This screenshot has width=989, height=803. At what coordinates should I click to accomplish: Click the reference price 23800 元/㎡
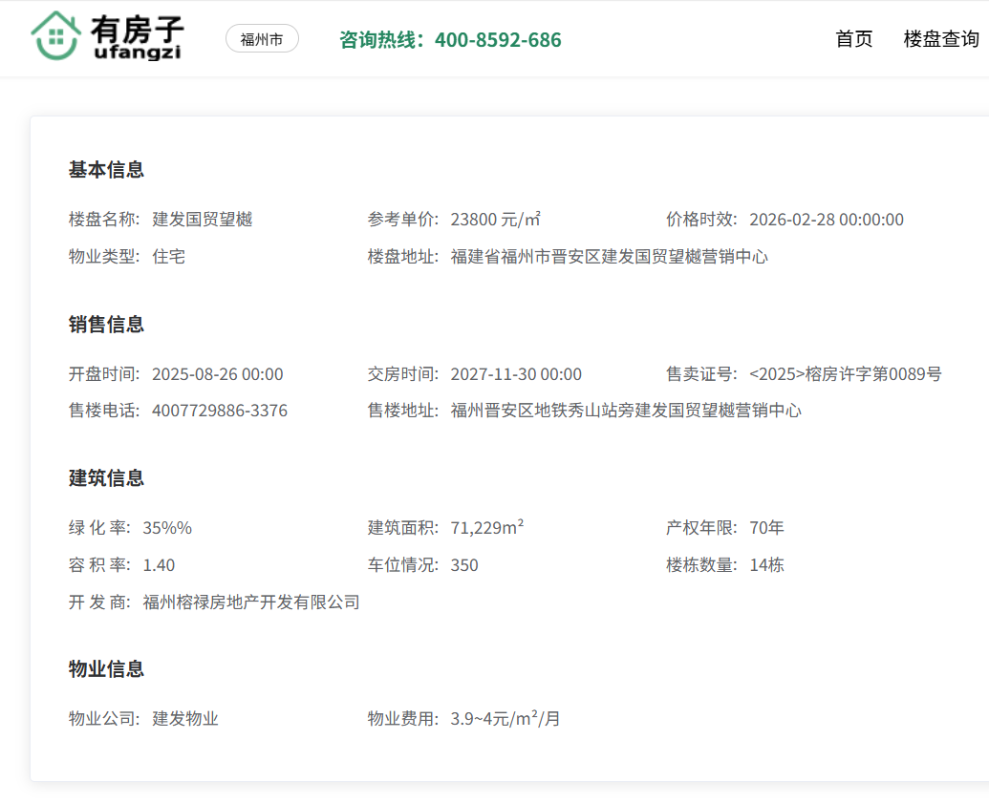(495, 220)
